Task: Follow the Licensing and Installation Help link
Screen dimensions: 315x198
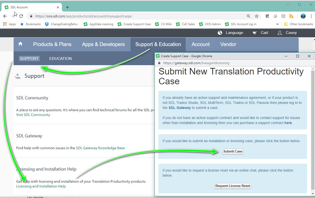Action: click(x=41, y=186)
